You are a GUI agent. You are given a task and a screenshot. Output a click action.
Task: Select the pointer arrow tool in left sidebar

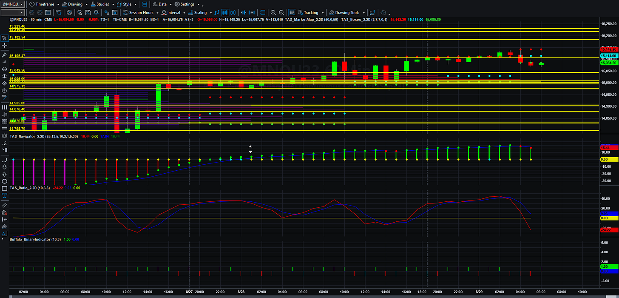click(5, 38)
